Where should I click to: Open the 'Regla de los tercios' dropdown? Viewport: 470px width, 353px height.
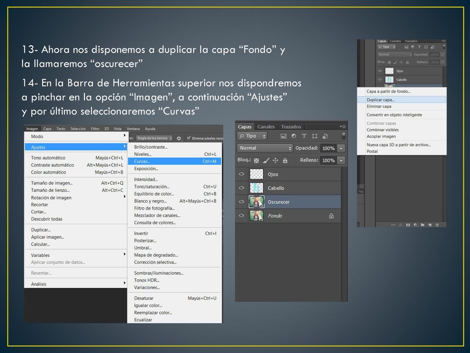(x=154, y=138)
